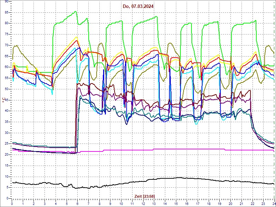This screenshot has height=207, width=276.
Task: Click hour label 12 on the time axis
Action: tap(143, 204)
